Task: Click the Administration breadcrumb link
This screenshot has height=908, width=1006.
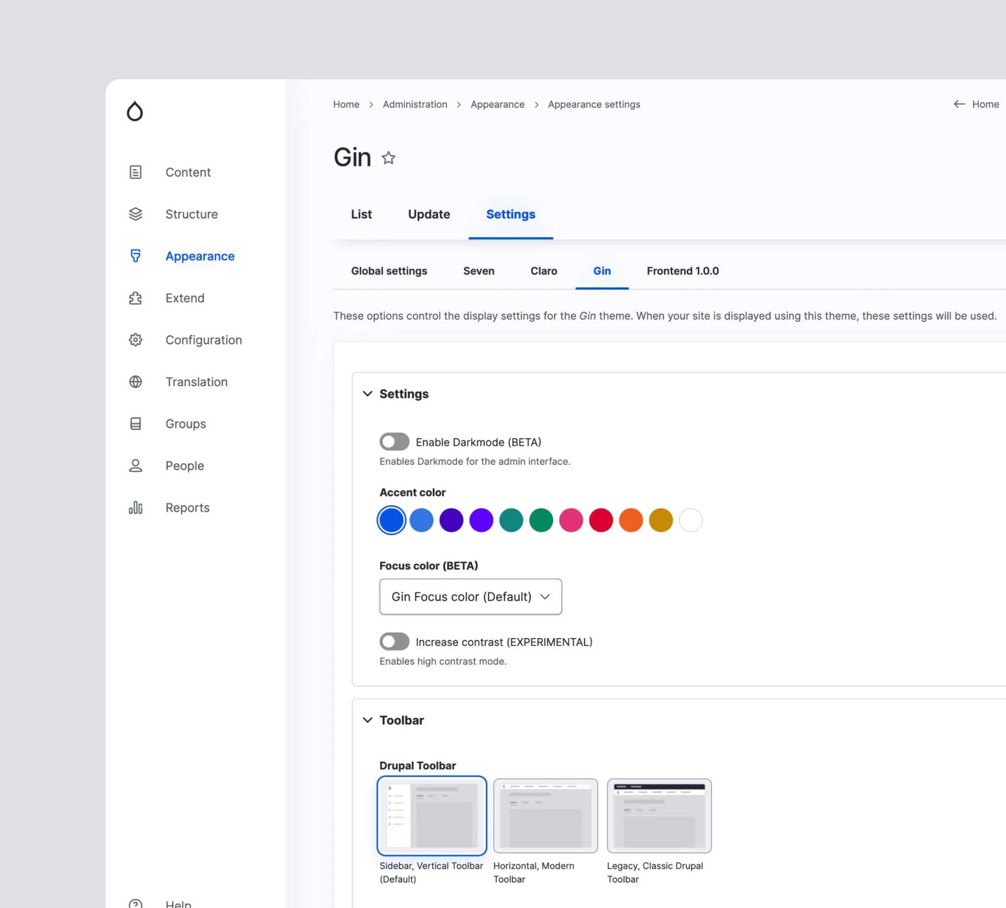Action: point(414,104)
